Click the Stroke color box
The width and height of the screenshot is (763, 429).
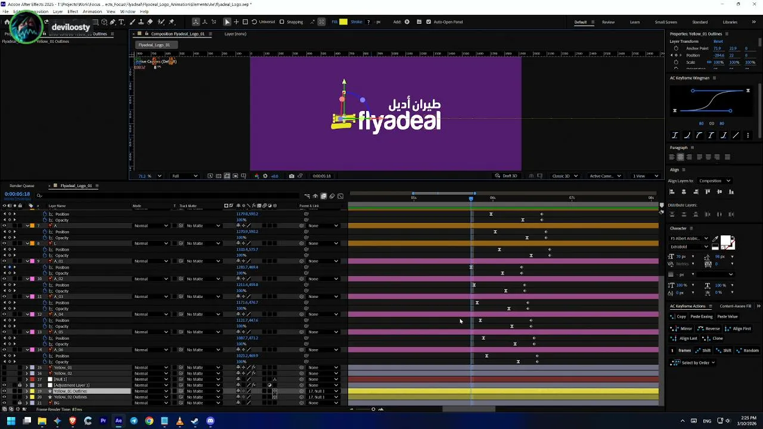pyautogui.click(x=368, y=22)
